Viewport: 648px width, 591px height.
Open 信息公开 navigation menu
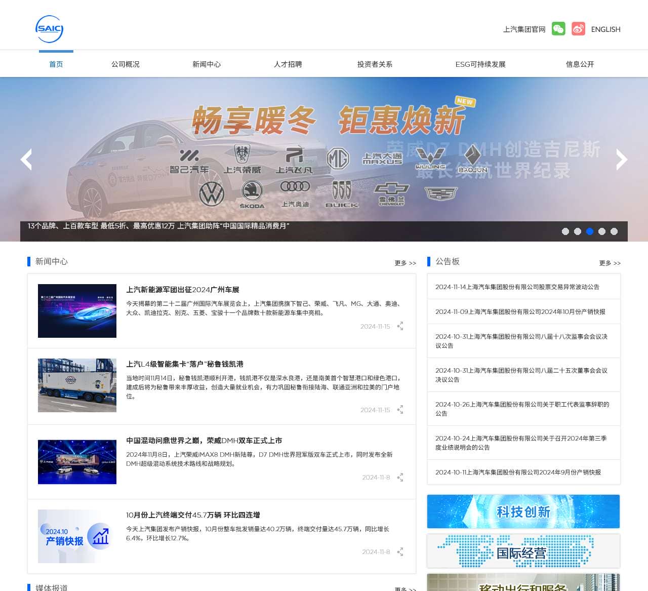click(x=580, y=64)
